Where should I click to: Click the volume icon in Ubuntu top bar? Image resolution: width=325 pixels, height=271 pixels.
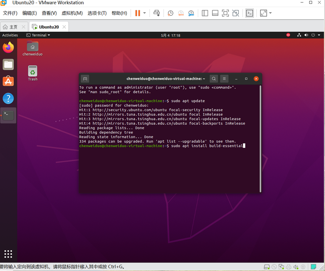306,35
